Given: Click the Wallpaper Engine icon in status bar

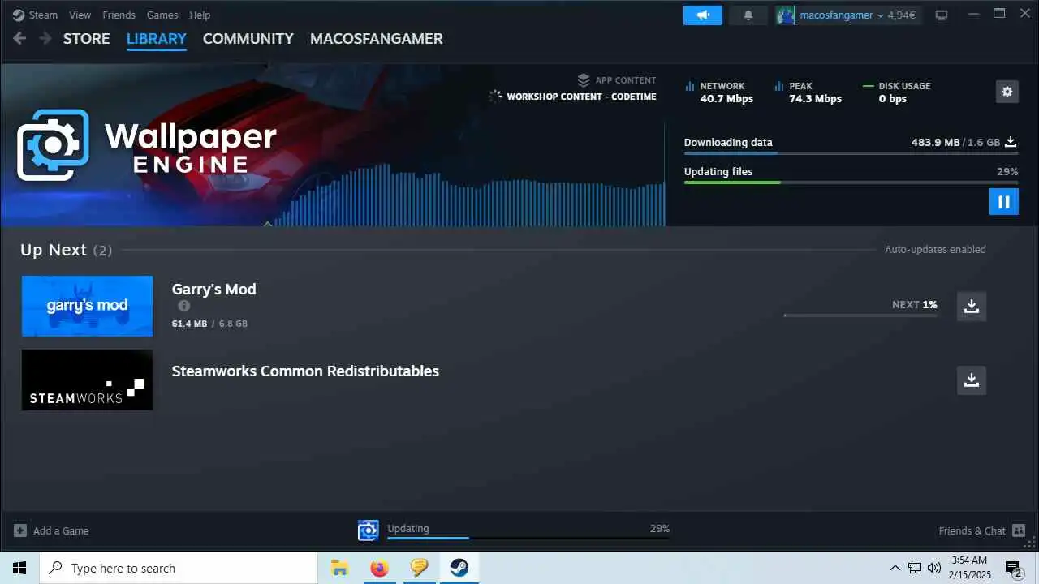Looking at the screenshot, I should click(369, 530).
